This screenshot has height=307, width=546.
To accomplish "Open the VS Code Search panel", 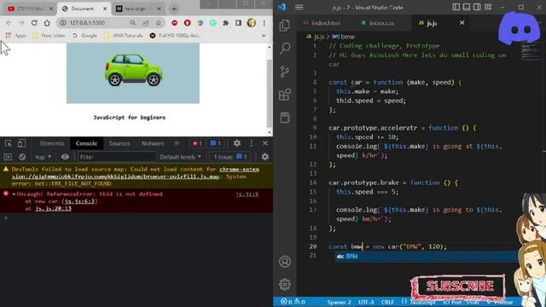I will pos(285,48).
